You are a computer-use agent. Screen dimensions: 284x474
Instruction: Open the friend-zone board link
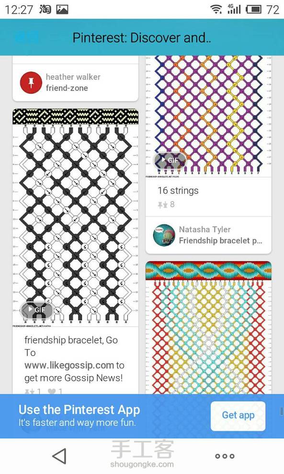coord(67,88)
